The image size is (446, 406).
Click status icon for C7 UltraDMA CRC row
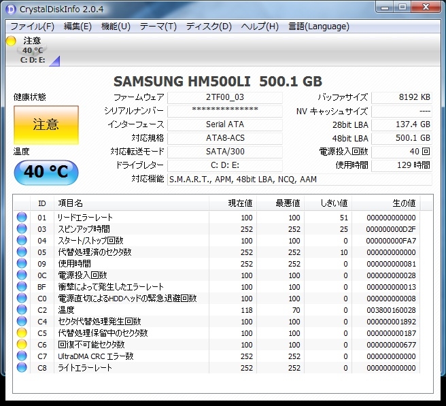coord(22,356)
